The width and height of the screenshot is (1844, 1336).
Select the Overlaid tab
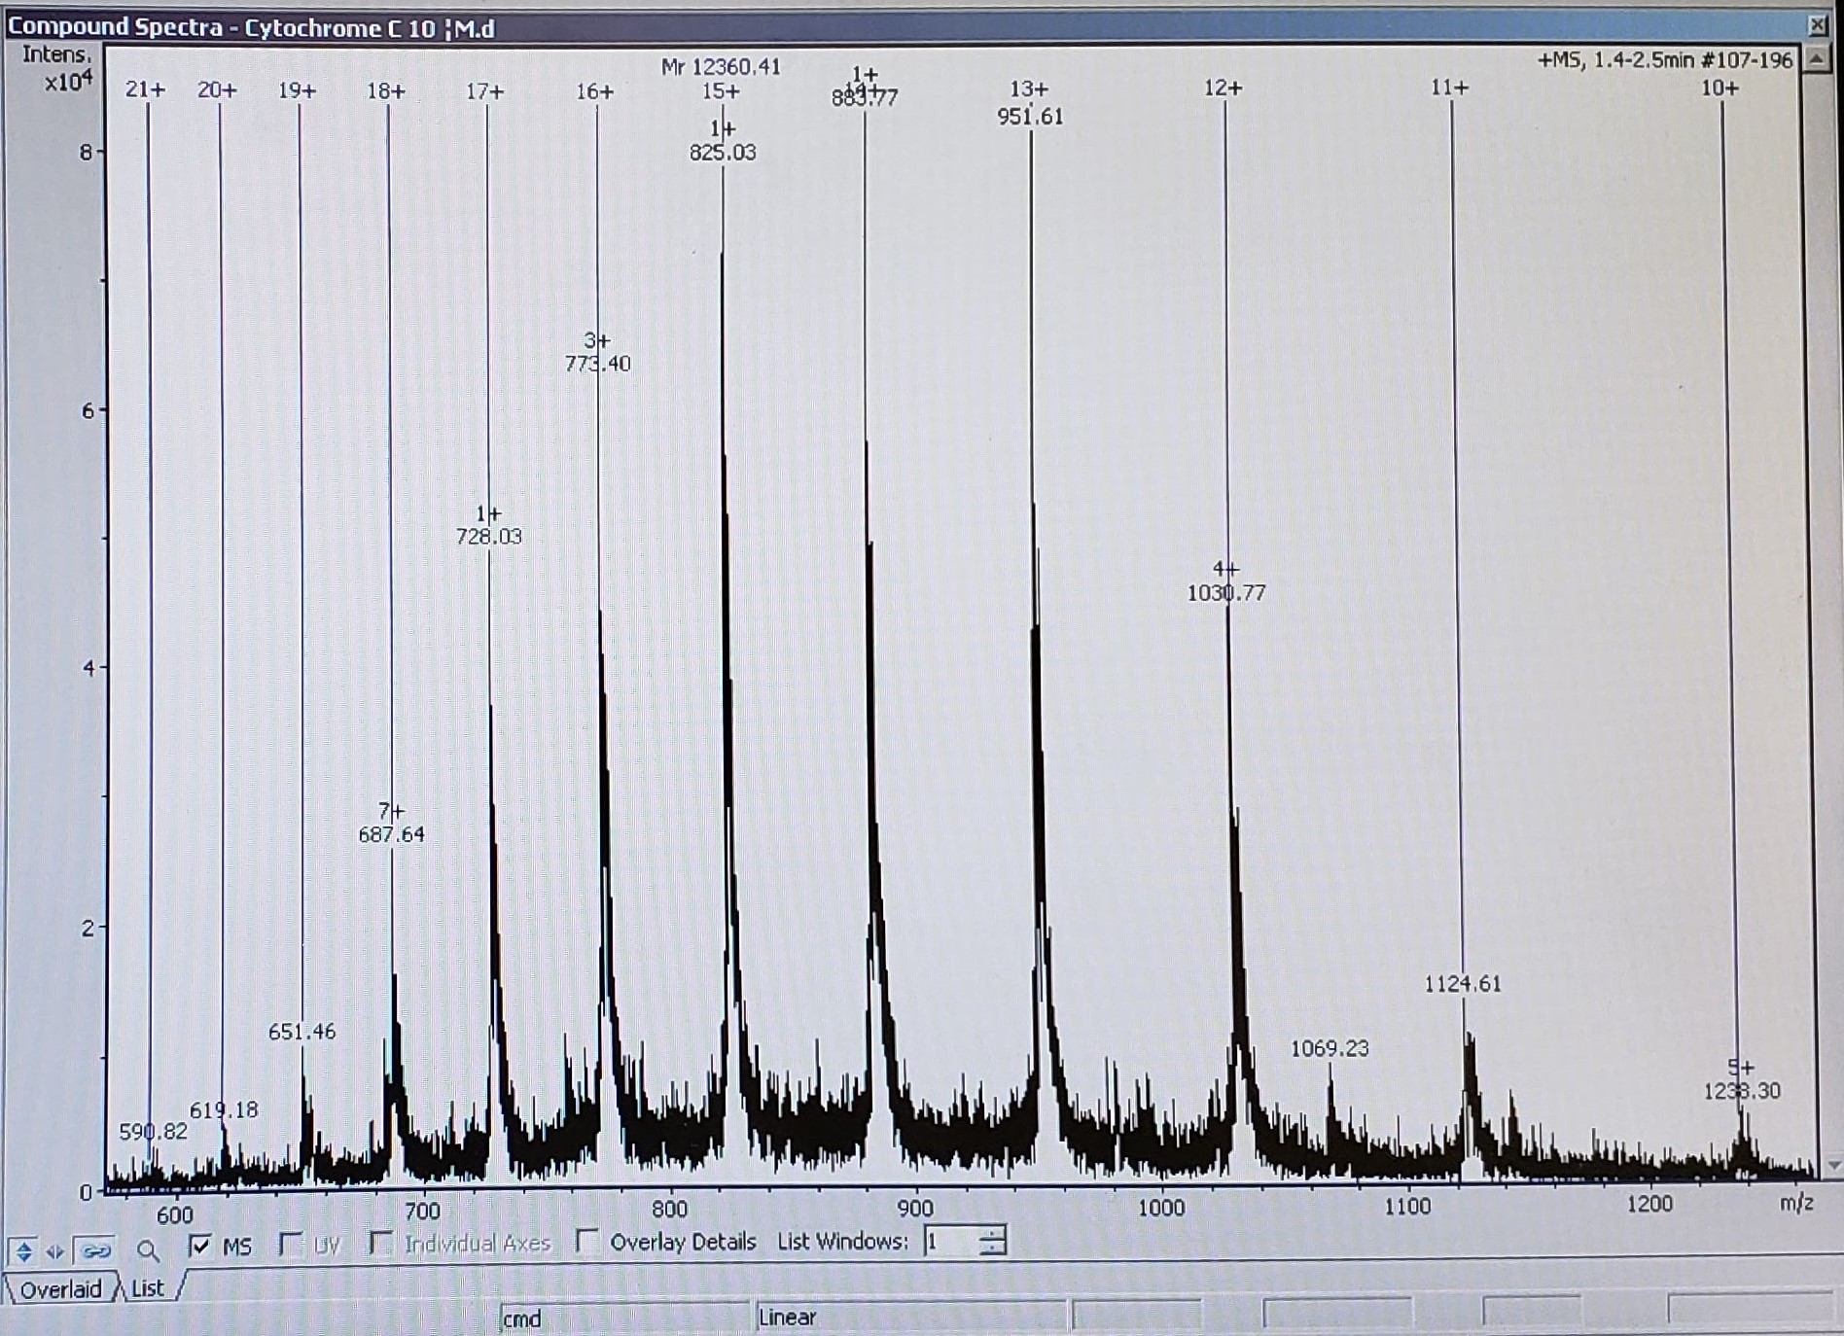pos(60,1289)
